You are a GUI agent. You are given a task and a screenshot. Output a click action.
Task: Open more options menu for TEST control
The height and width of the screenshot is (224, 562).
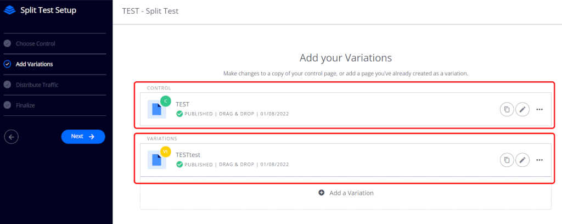[539, 109]
